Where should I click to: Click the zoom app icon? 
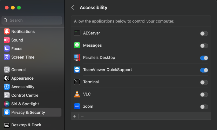(77, 106)
